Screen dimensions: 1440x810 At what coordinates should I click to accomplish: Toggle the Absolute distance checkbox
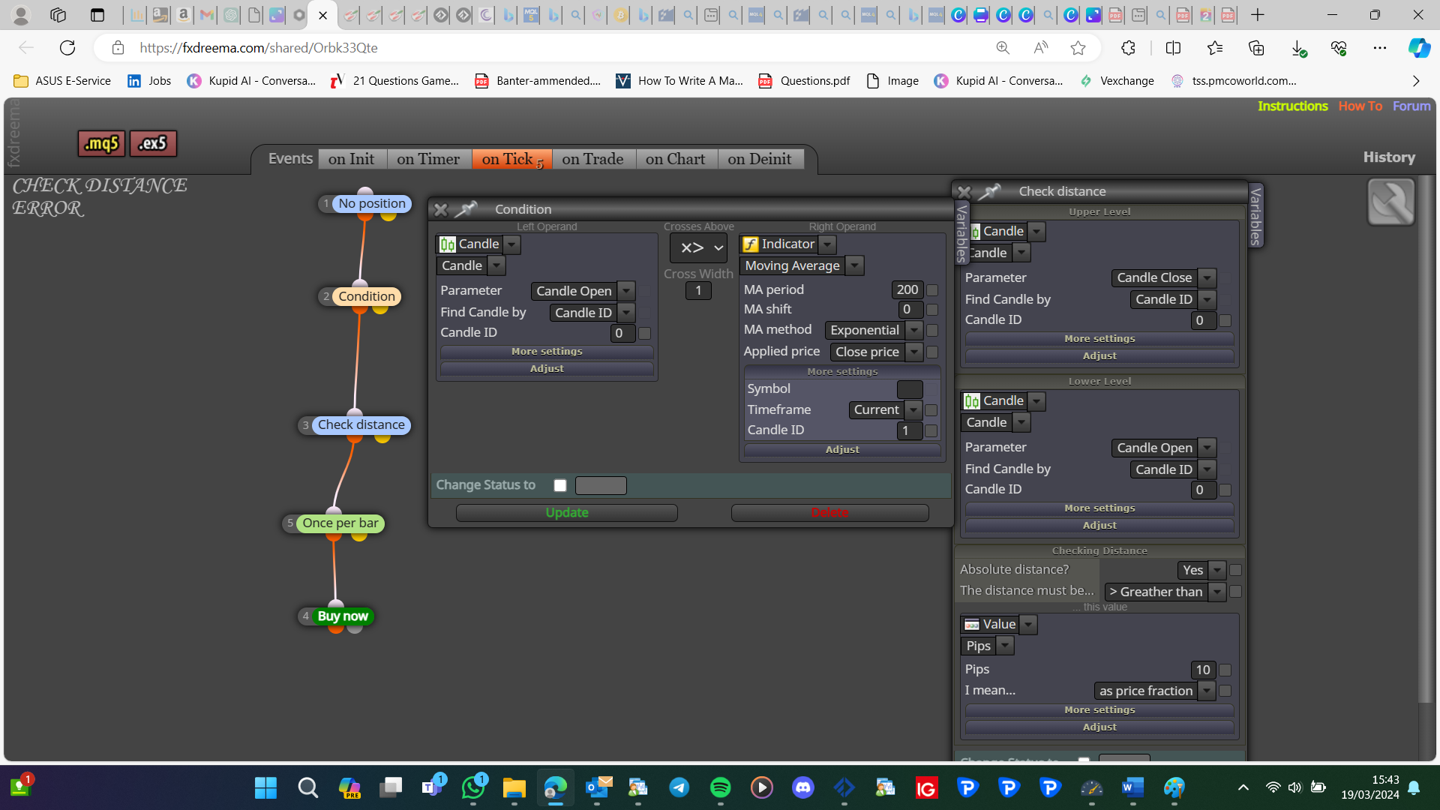tap(1235, 570)
